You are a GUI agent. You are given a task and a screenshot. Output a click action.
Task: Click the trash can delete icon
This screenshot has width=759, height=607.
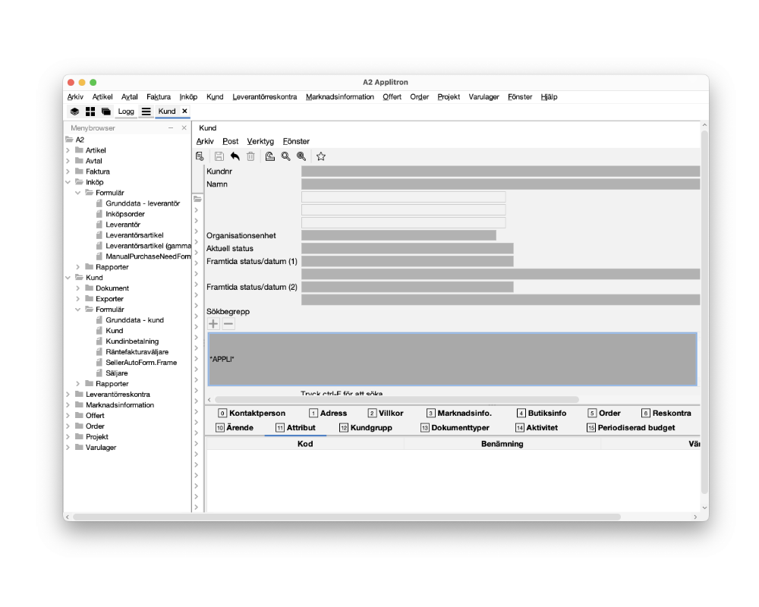pyautogui.click(x=250, y=156)
